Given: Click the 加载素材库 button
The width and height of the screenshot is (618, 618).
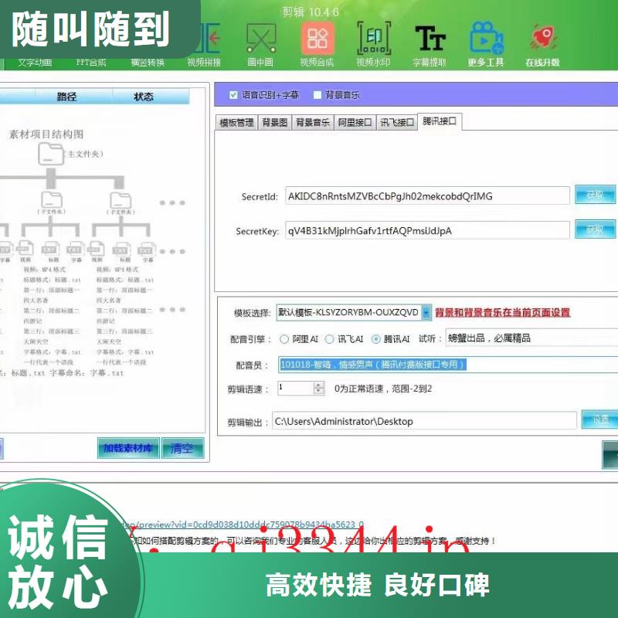Looking at the screenshot, I should tap(128, 448).
